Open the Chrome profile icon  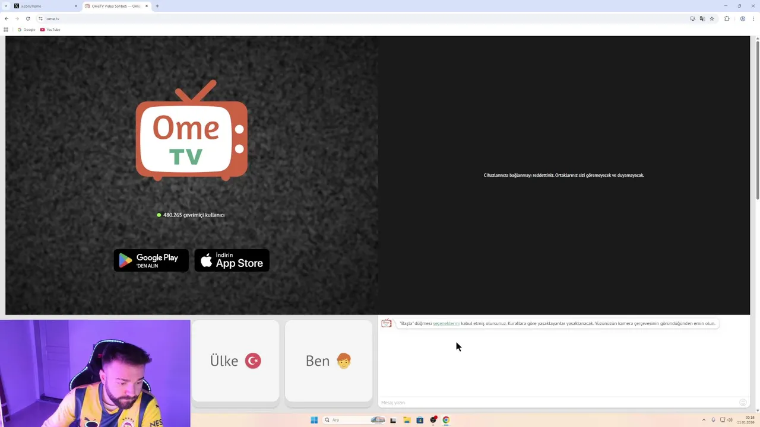coord(742,18)
